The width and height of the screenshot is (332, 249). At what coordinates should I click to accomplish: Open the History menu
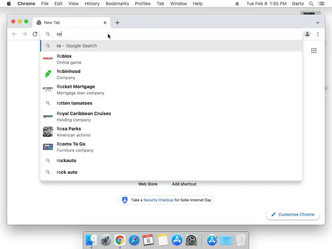click(x=92, y=4)
